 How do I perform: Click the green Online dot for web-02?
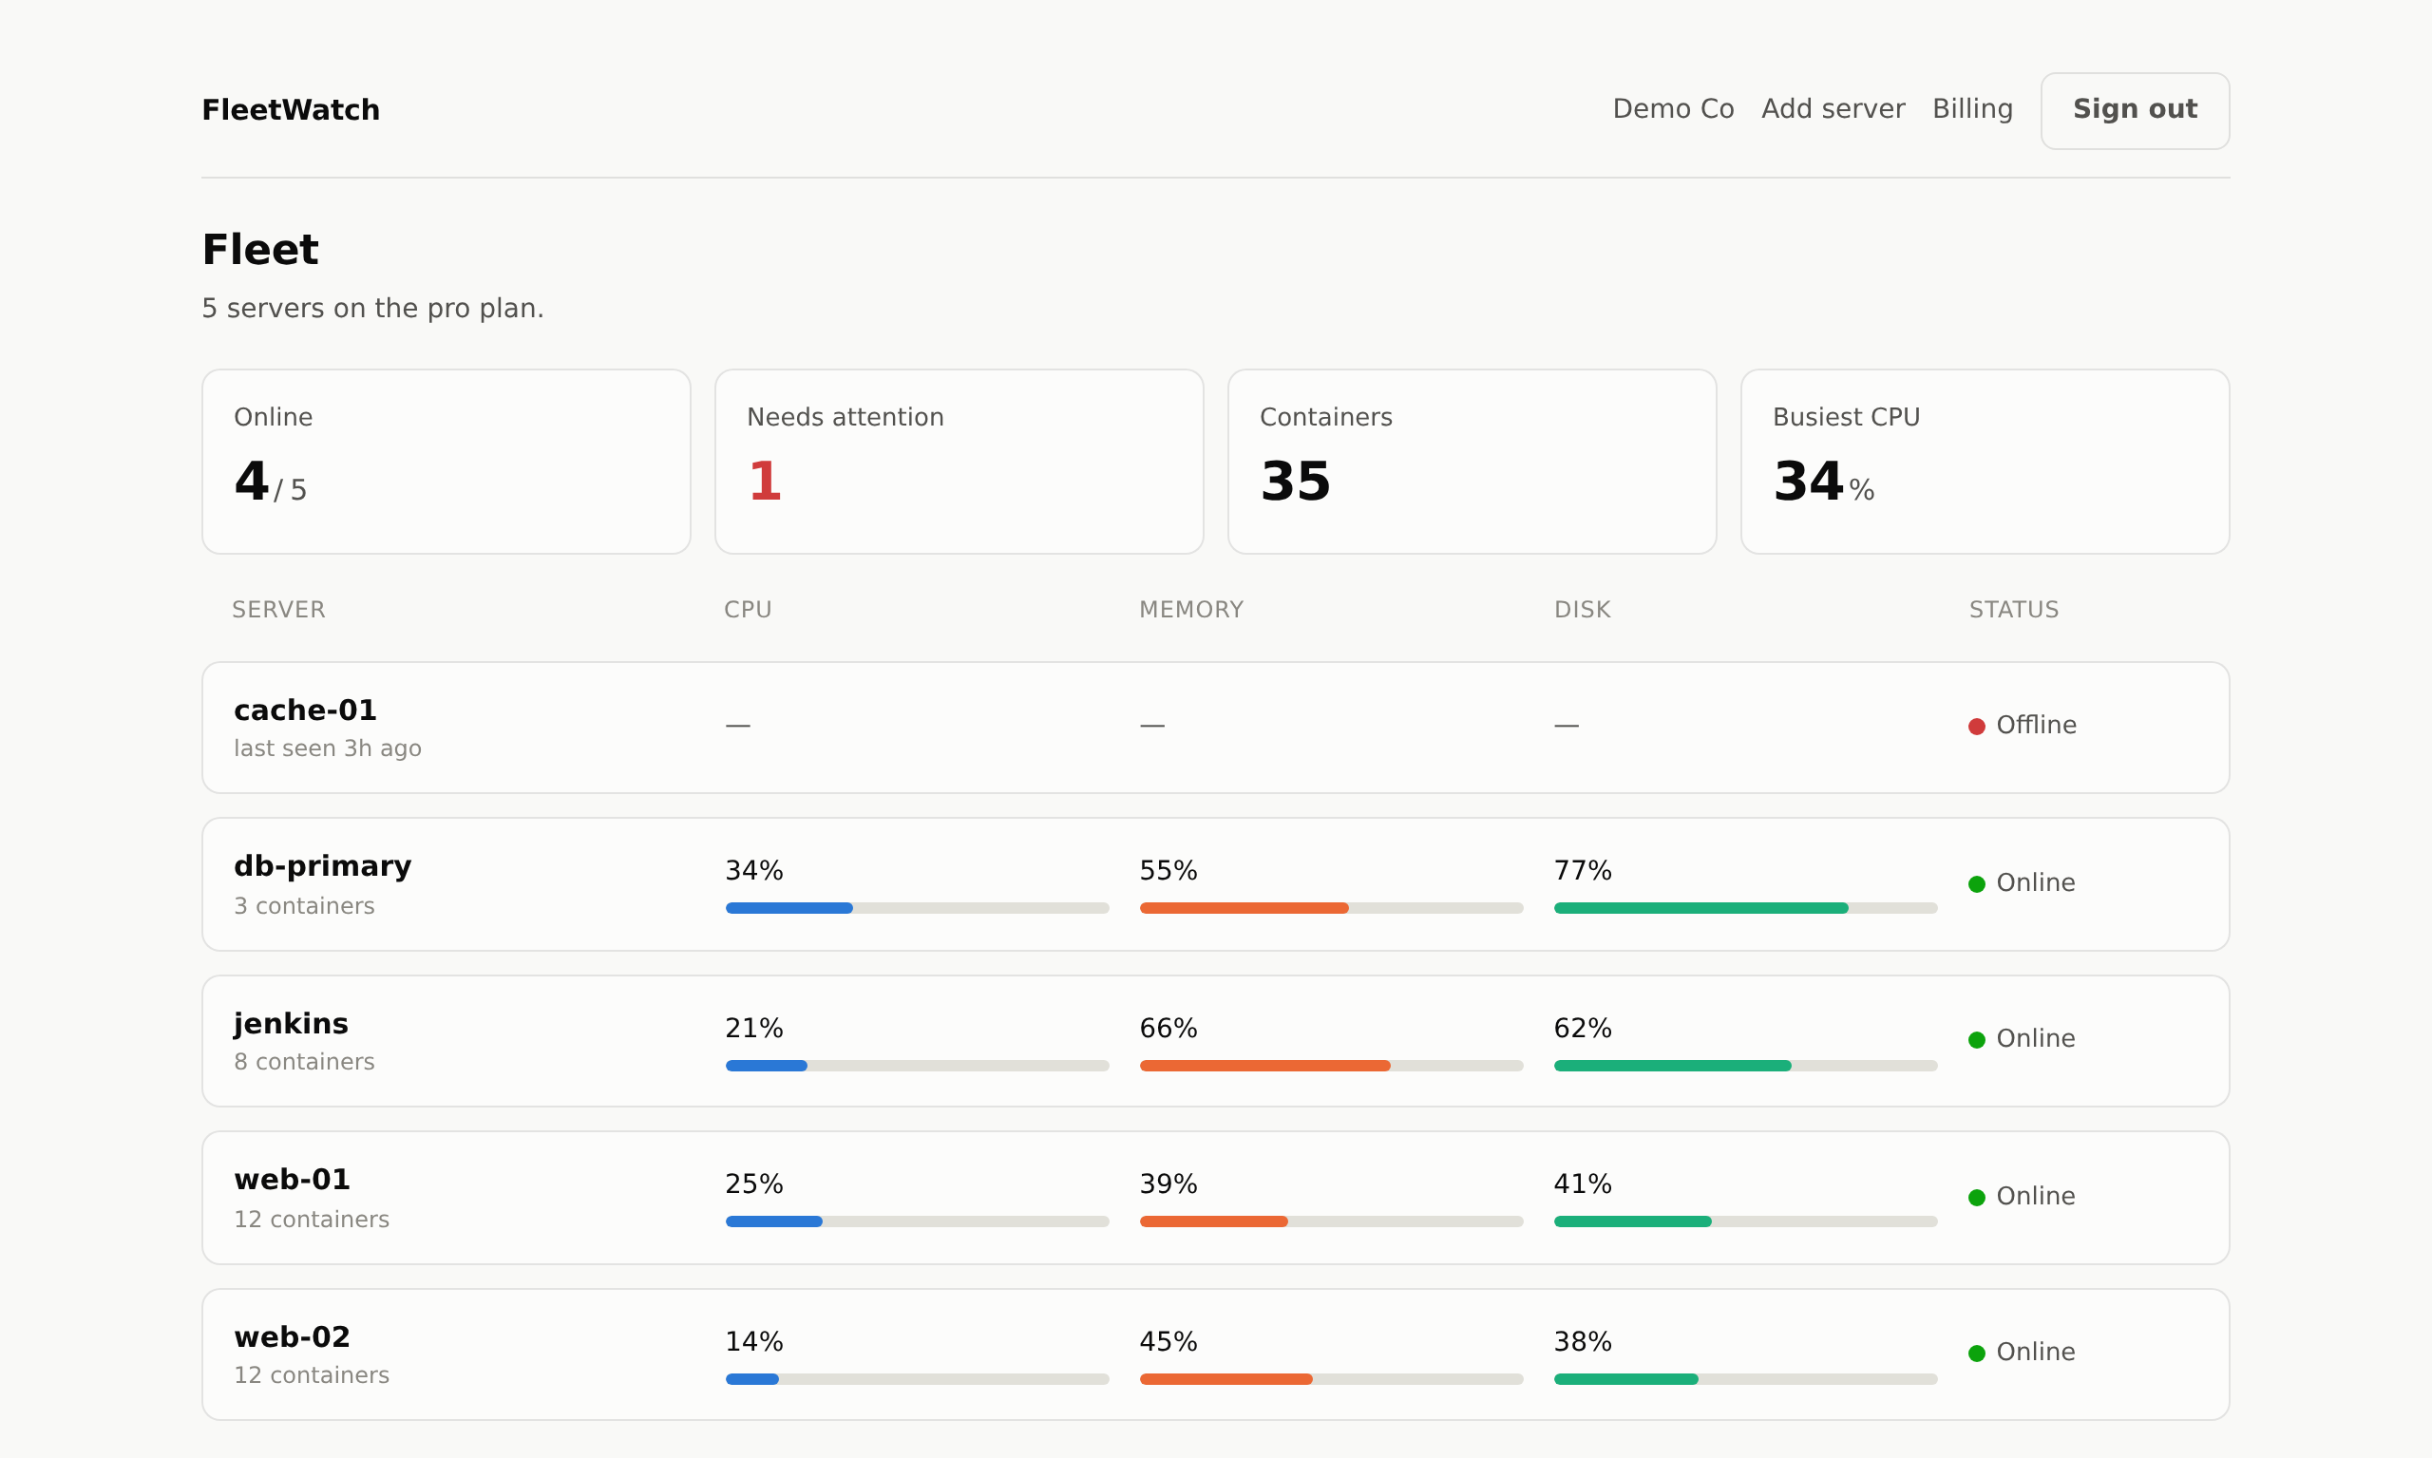(1977, 1354)
